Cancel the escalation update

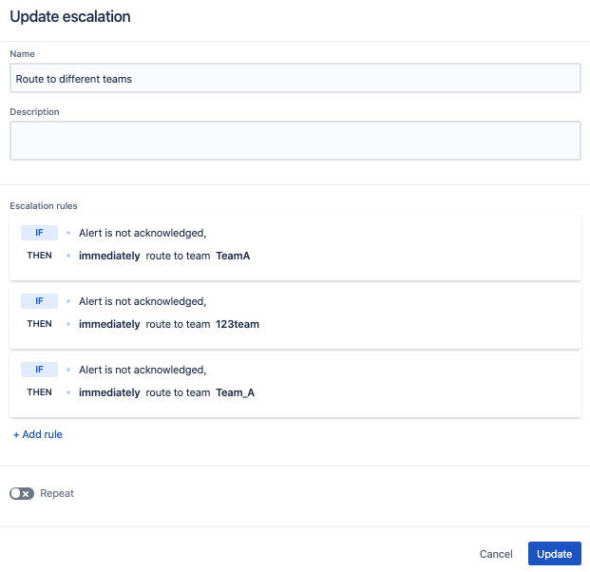pos(496,554)
